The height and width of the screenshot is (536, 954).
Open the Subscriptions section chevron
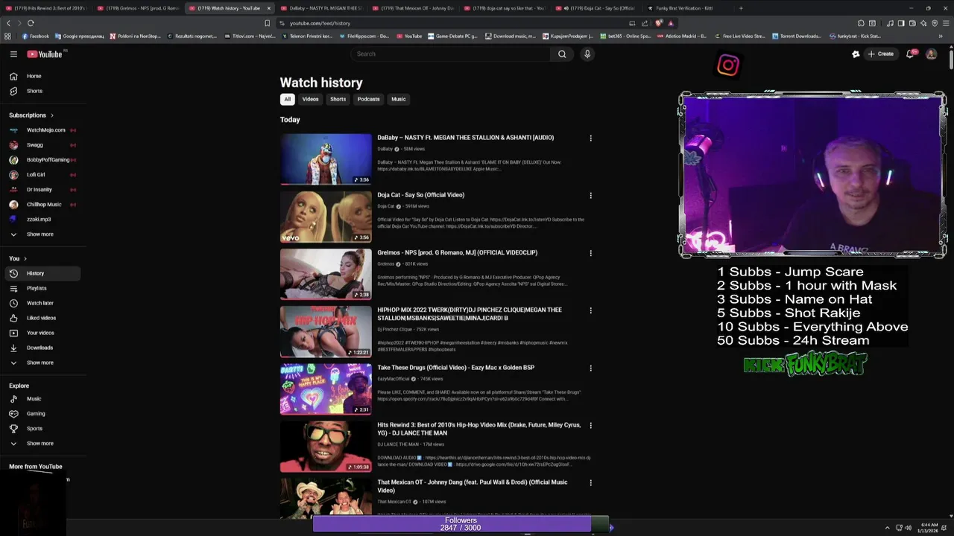point(52,115)
